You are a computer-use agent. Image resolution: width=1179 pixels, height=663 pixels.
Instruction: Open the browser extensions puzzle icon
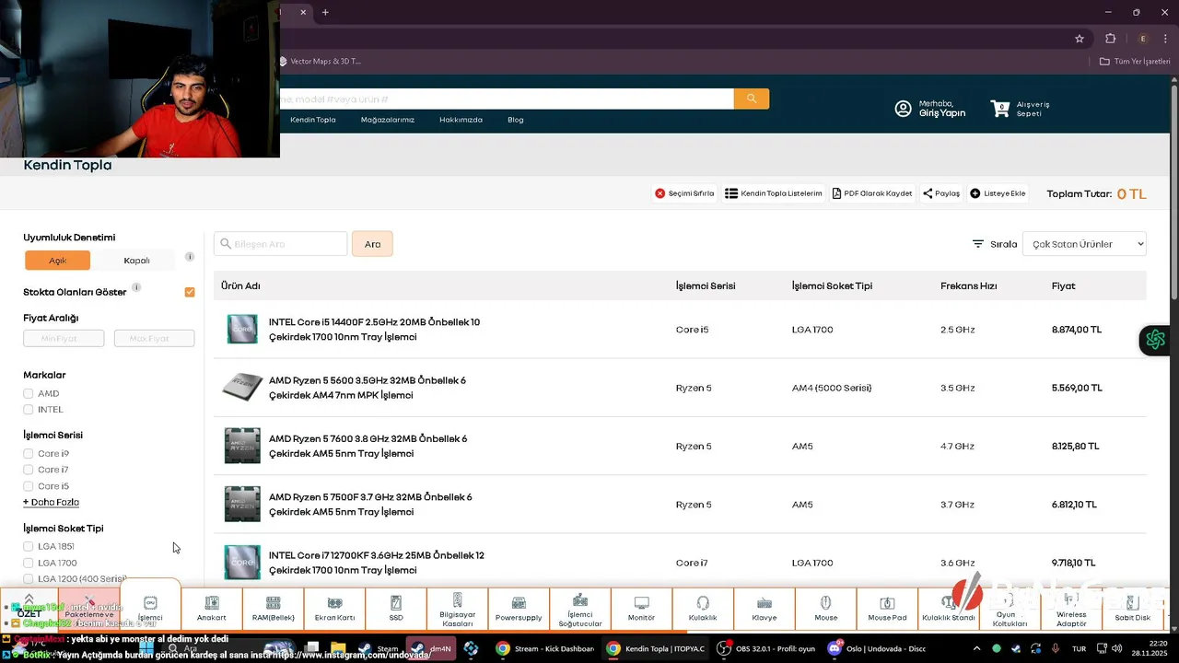(x=1110, y=39)
